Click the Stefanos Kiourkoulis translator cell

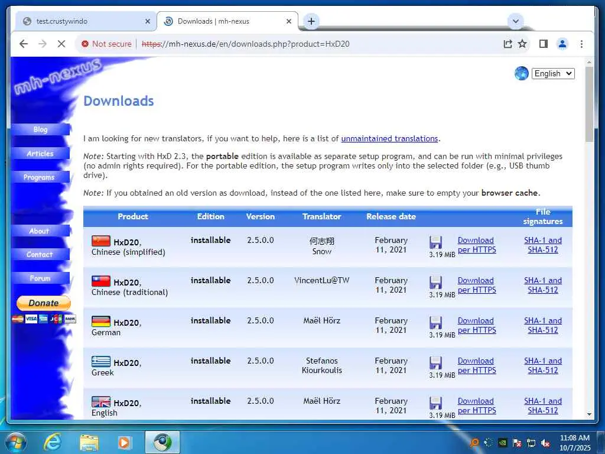(322, 365)
